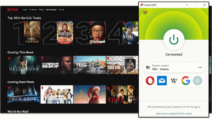Go to Netflix Home tab
The height and width of the screenshot is (119, 212).
tap(25, 10)
